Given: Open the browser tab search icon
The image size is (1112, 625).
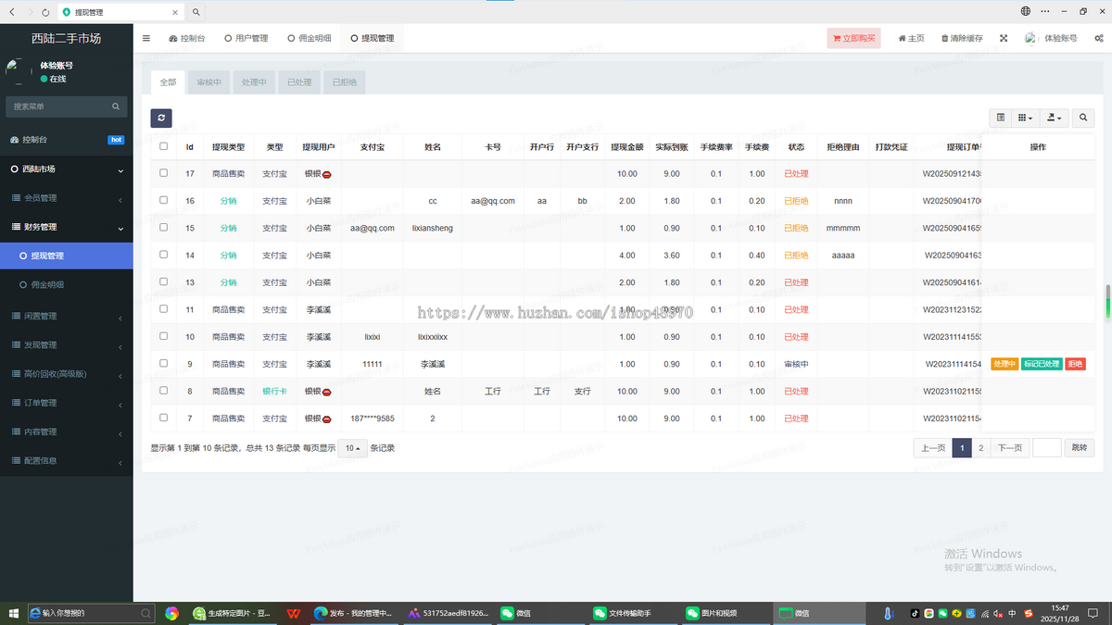Looking at the screenshot, I should click(196, 12).
